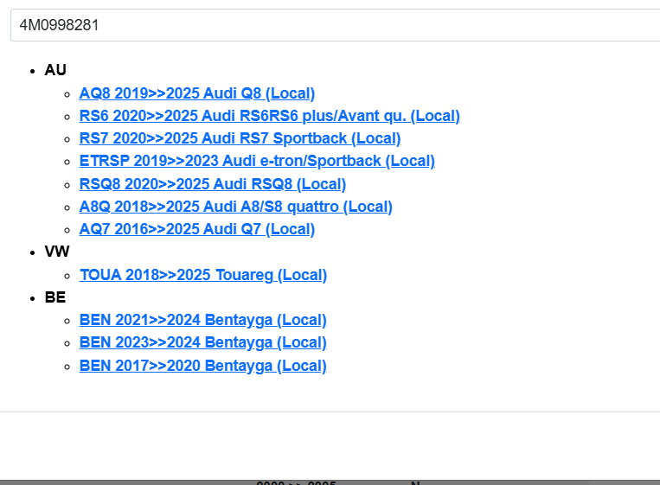Open ETRSP Audi e-tron/Sportback link

256,161
